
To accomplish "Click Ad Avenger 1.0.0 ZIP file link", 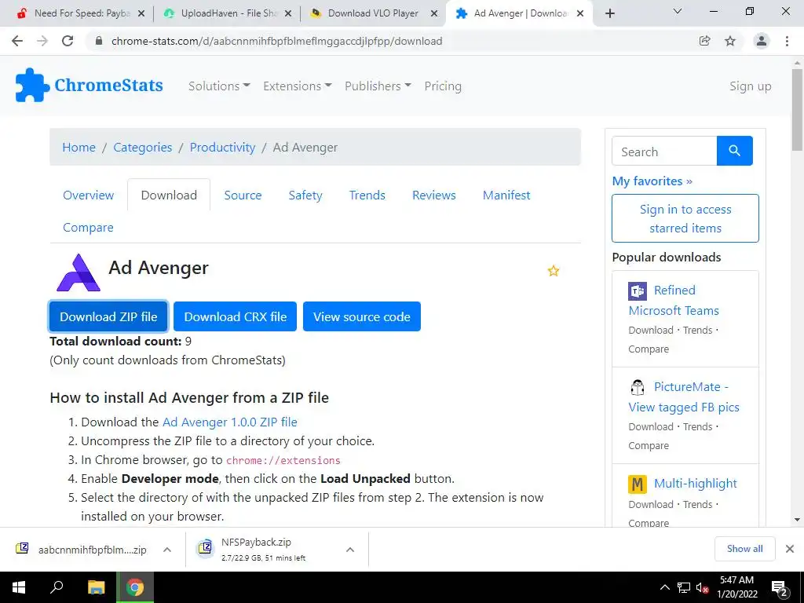I will click(x=230, y=422).
